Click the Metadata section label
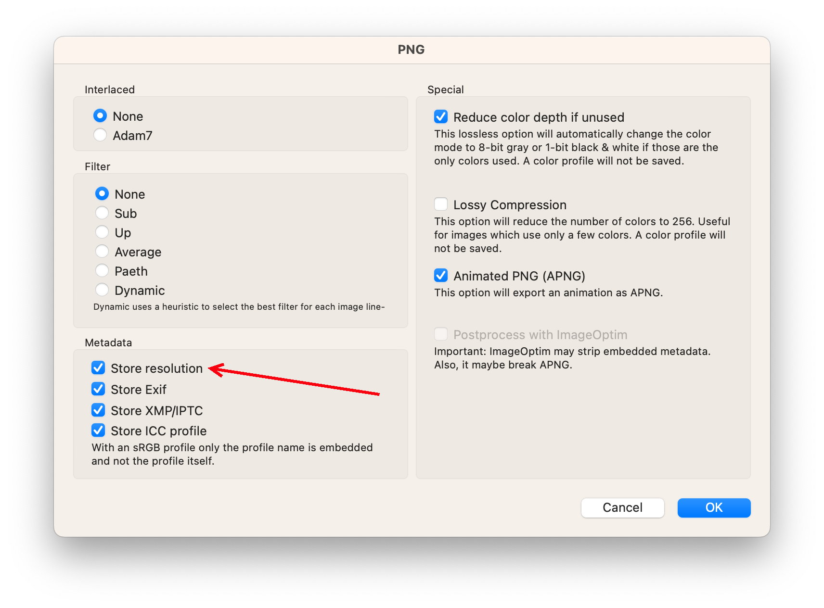 point(108,342)
